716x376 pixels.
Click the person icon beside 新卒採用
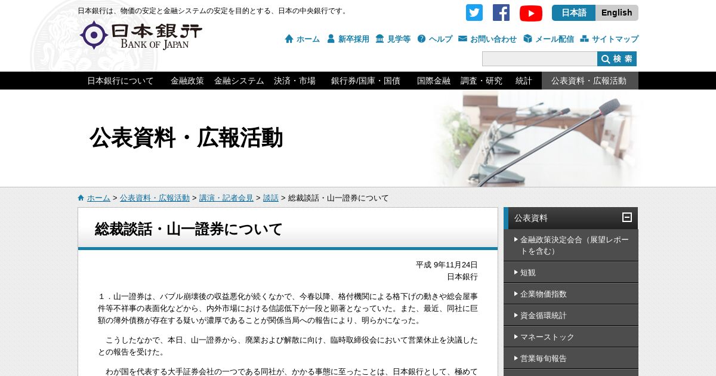[331, 39]
